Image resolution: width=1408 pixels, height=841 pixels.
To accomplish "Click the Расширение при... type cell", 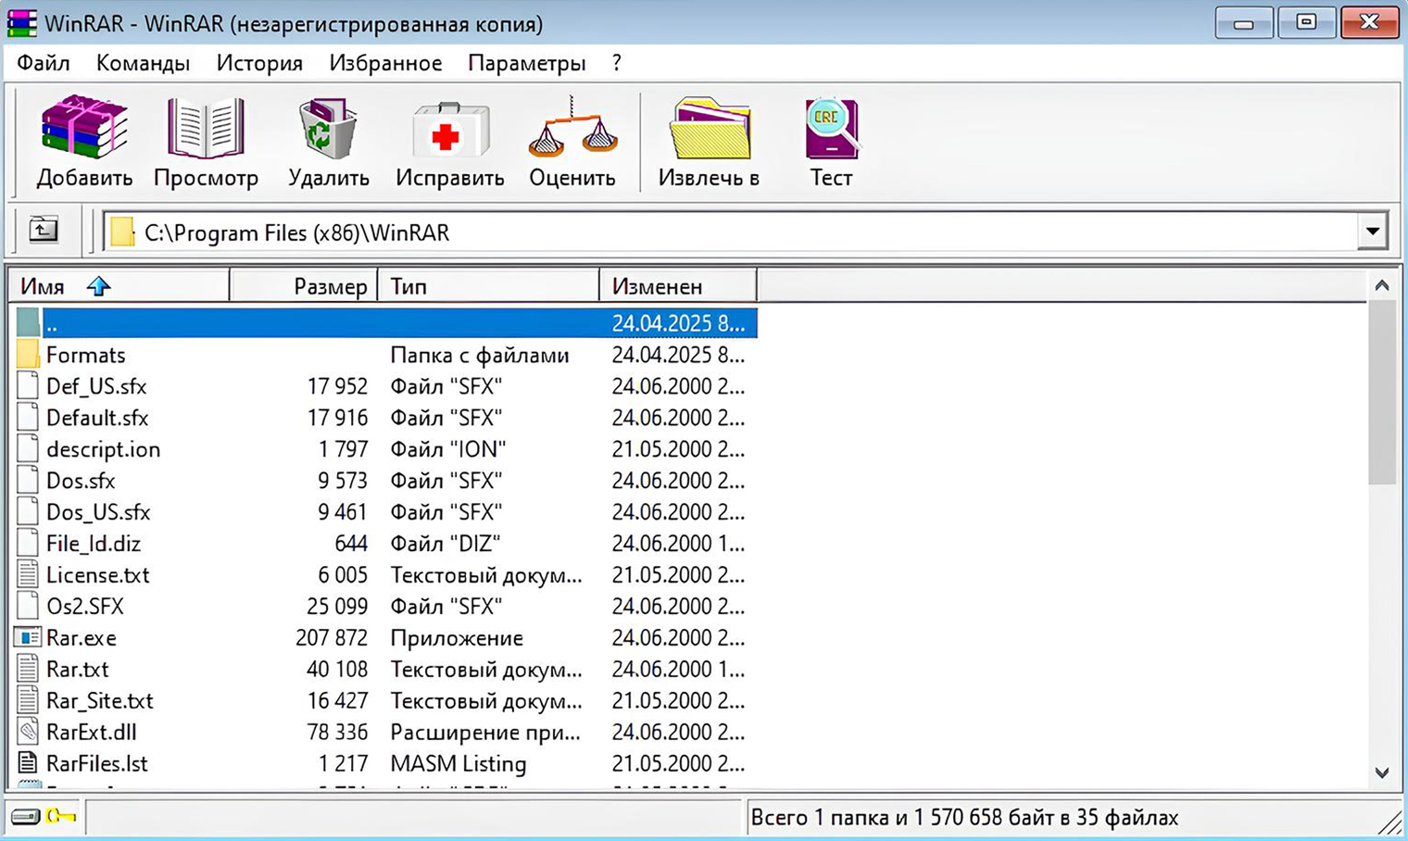I will 485,732.
